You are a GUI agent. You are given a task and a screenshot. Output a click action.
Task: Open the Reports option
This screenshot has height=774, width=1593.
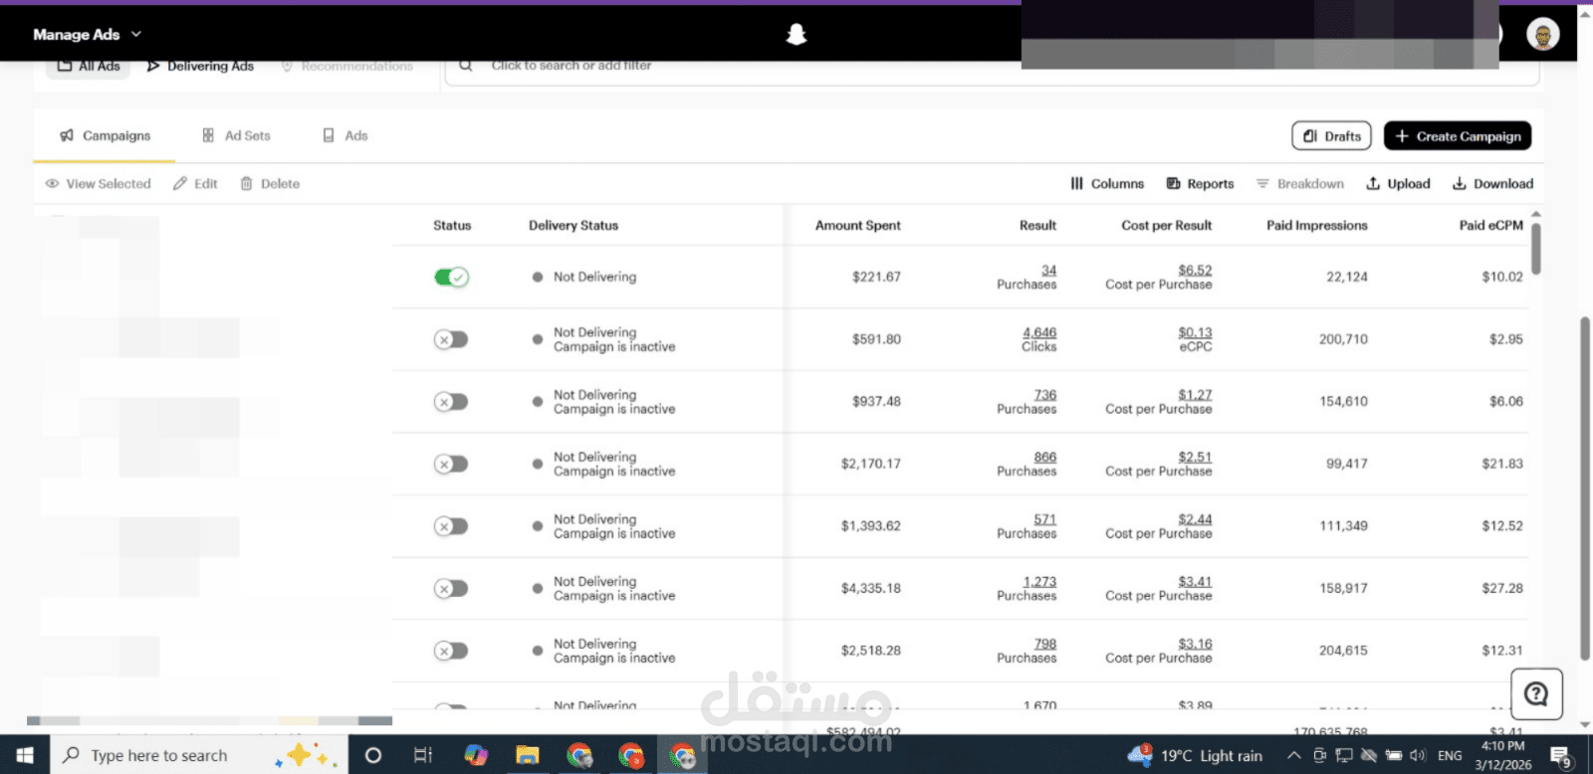[x=1200, y=184]
